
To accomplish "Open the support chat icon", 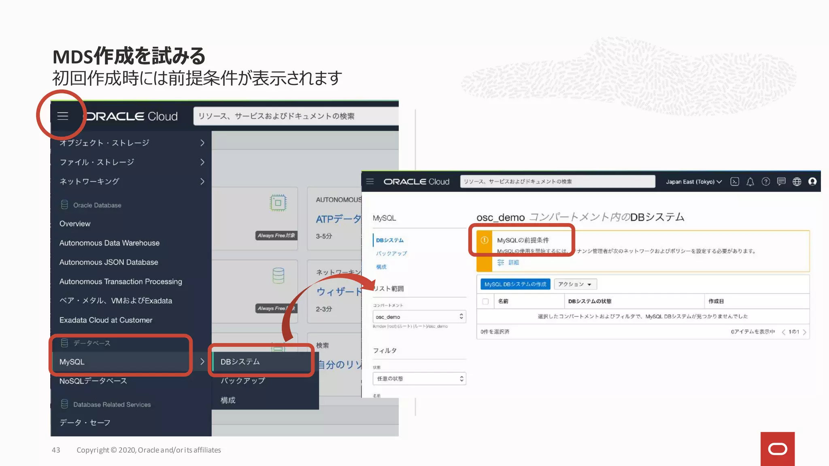I will [x=781, y=182].
